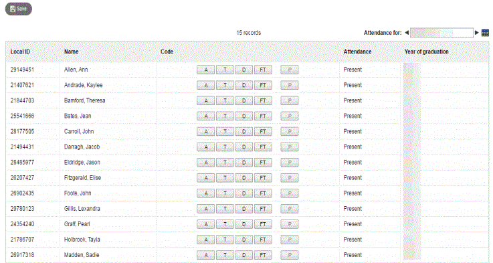Mark Allen, Ann absent with A

point(205,70)
